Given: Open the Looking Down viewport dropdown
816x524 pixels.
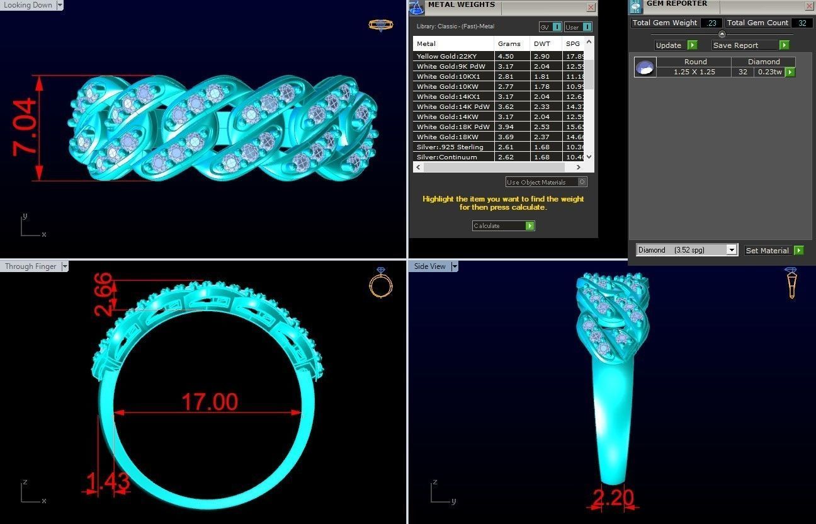Looking at the screenshot, I should click(60, 5).
